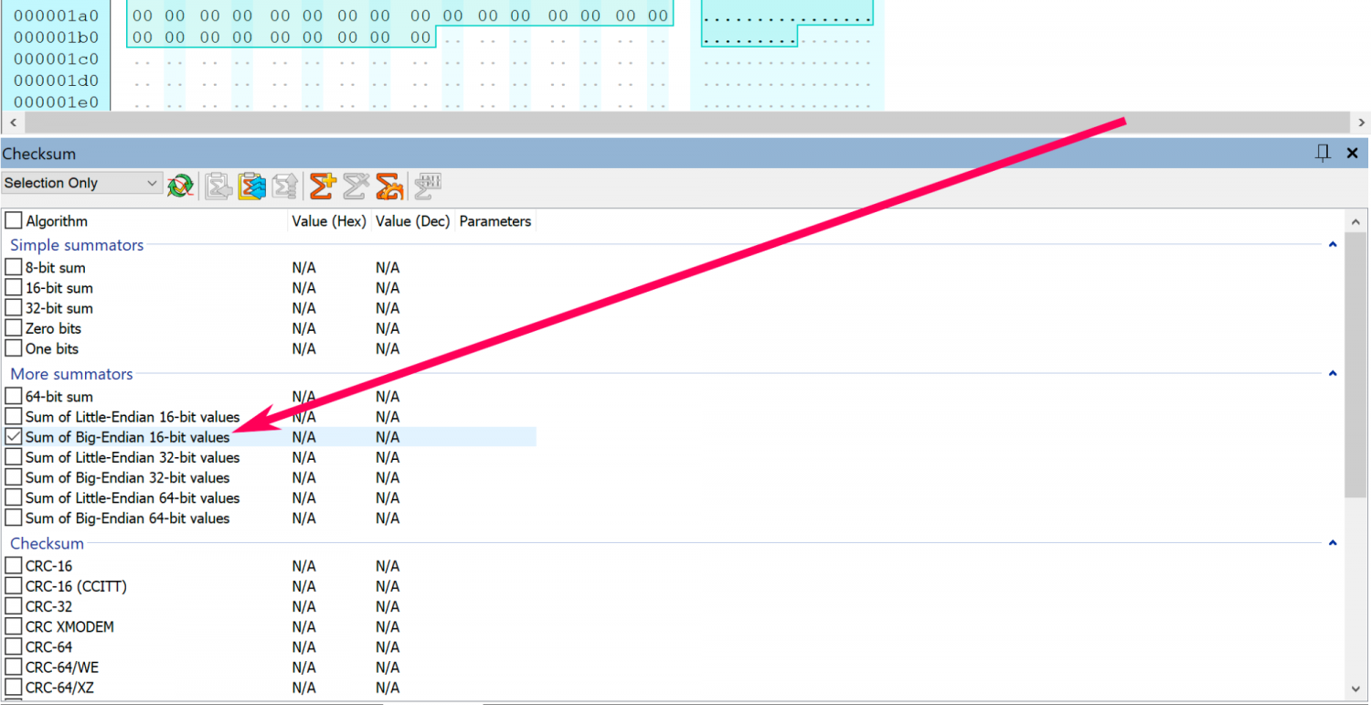
Task: Click the Algorithm column header label
Action: click(57, 221)
